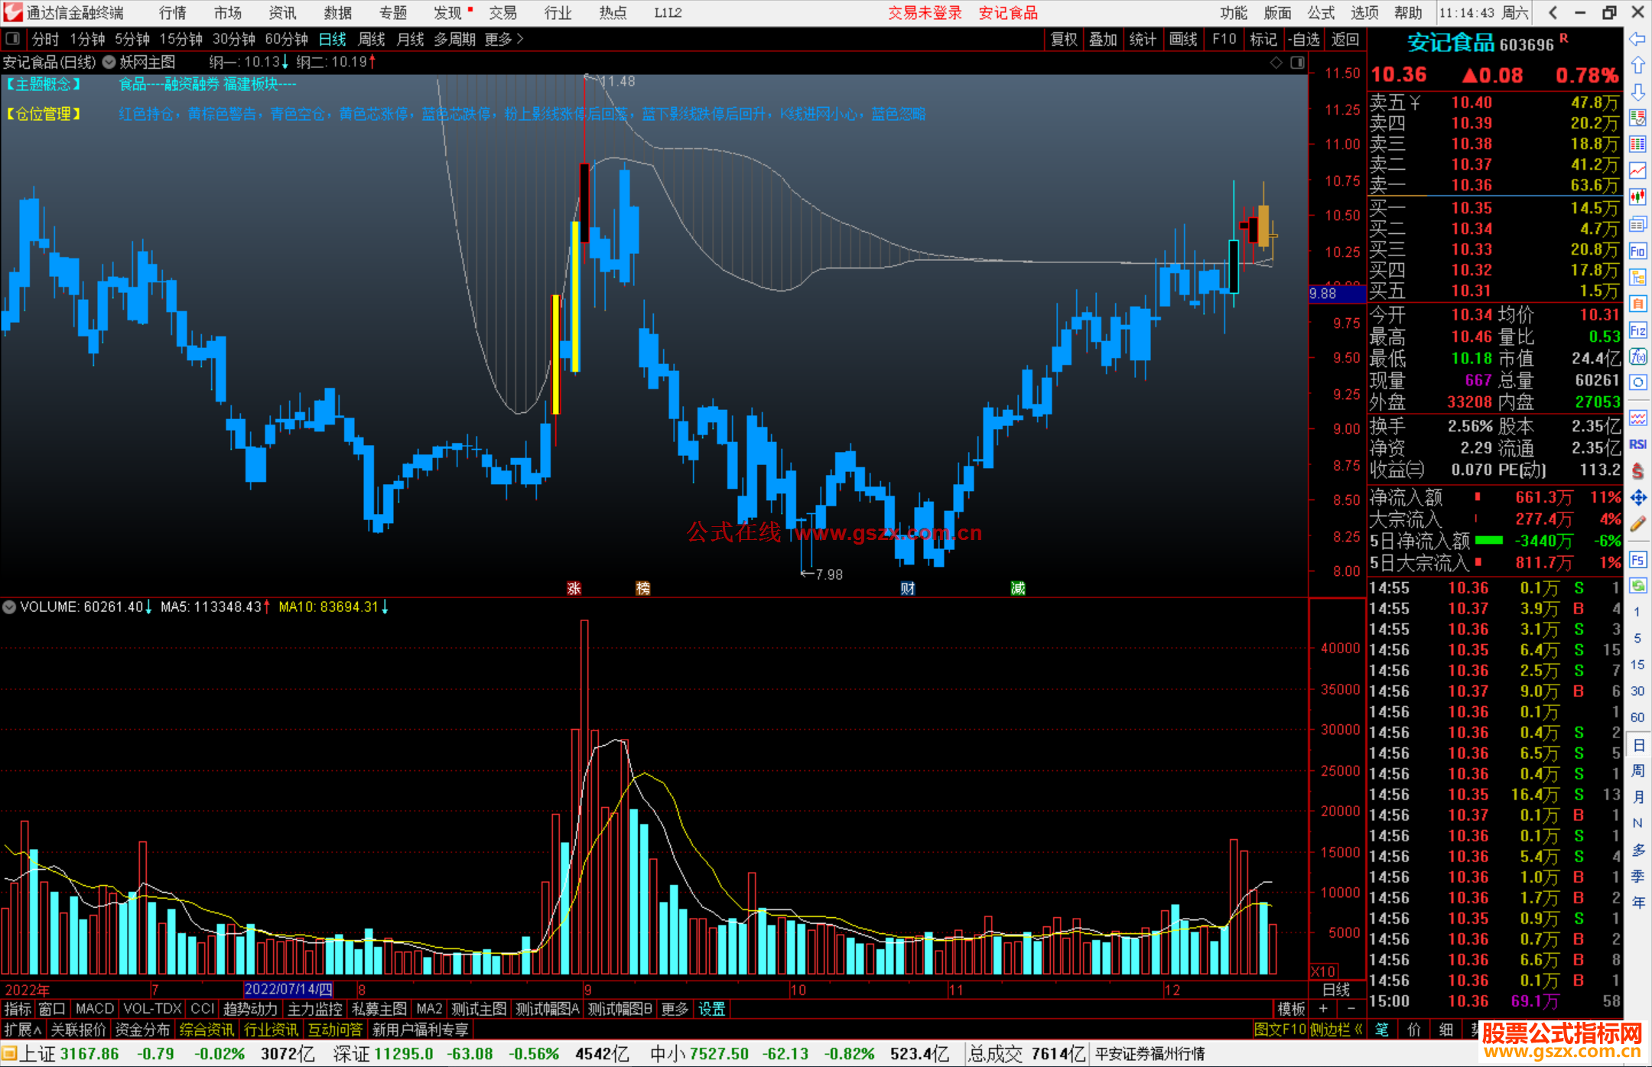Toggle the round icon before 妖网主图

[x=109, y=62]
